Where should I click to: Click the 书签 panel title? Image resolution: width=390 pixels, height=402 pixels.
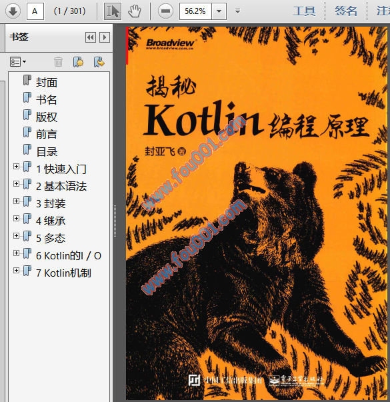(x=19, y=37)
